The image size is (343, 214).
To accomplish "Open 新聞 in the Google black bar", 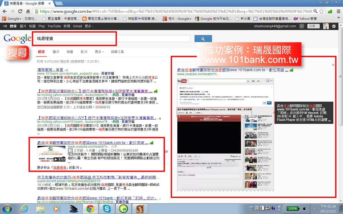I will (67, 26).
